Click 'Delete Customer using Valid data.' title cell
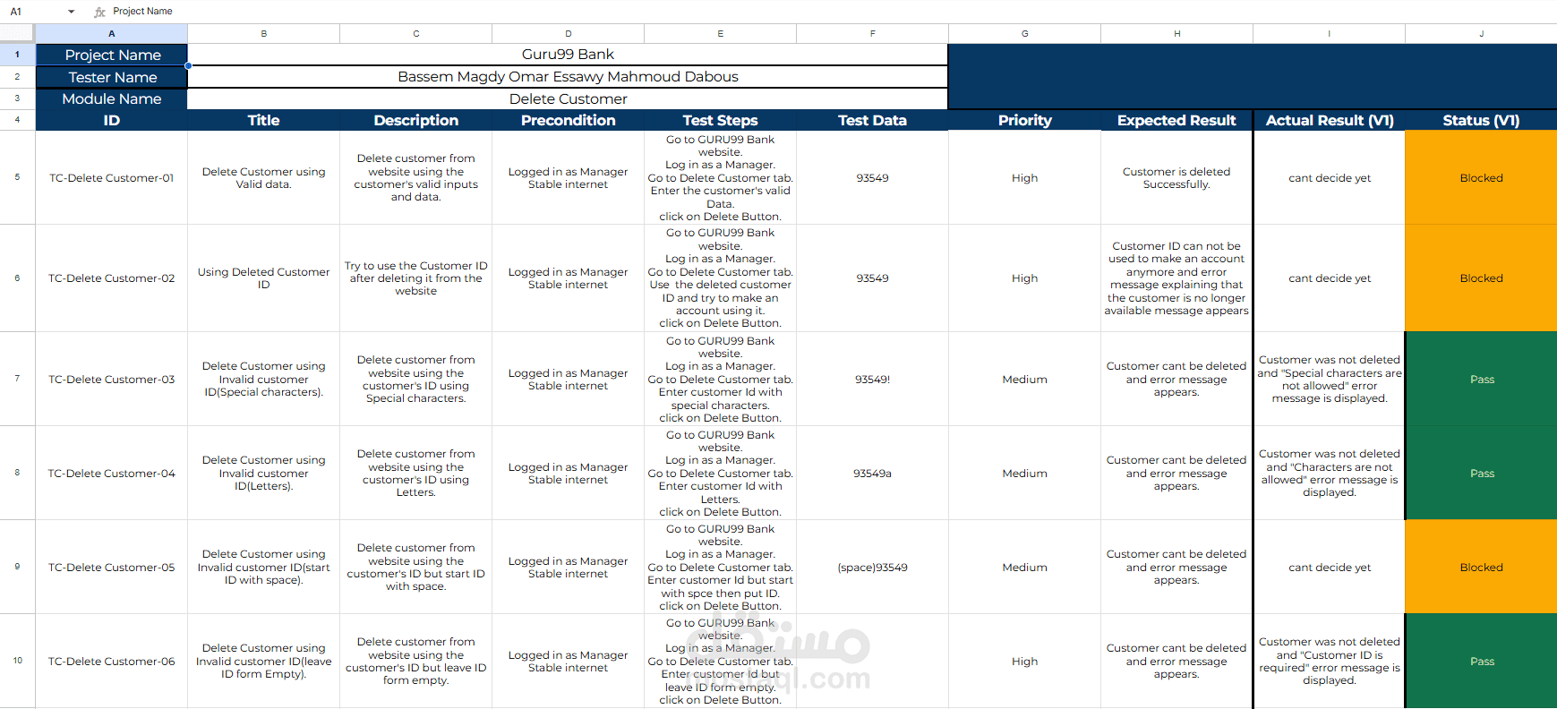 pyautogui.click(x=264, y=177)
